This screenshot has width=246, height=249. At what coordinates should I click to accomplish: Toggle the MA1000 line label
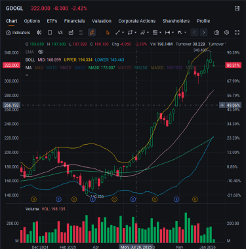[x=174, y=67]
